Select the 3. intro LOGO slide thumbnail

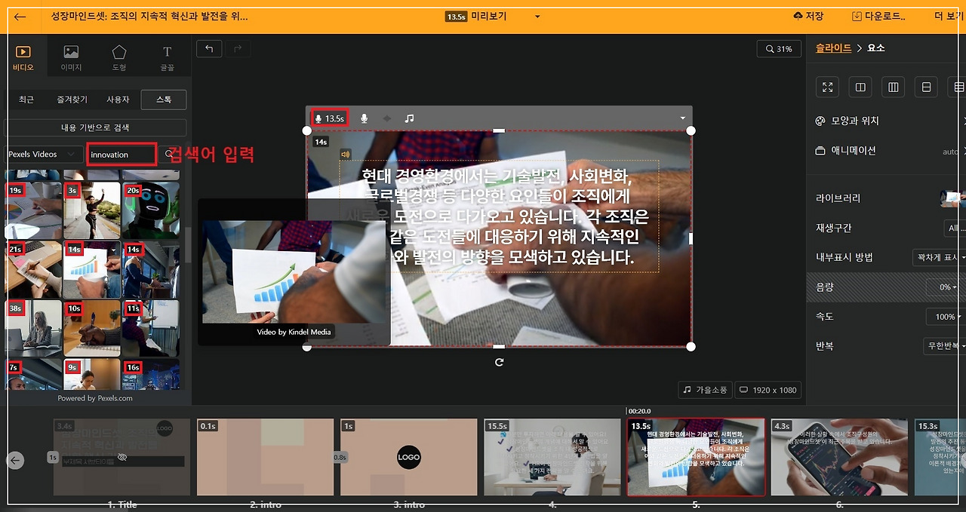pos(409,457)
